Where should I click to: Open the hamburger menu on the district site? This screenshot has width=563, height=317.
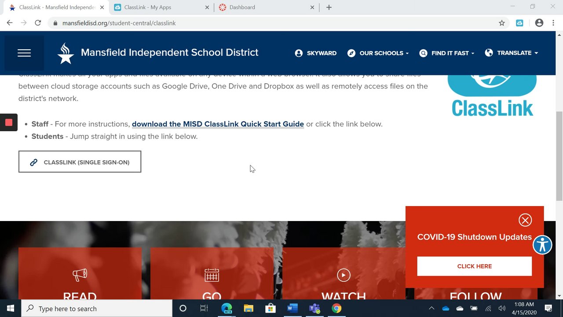pos(24,53)
